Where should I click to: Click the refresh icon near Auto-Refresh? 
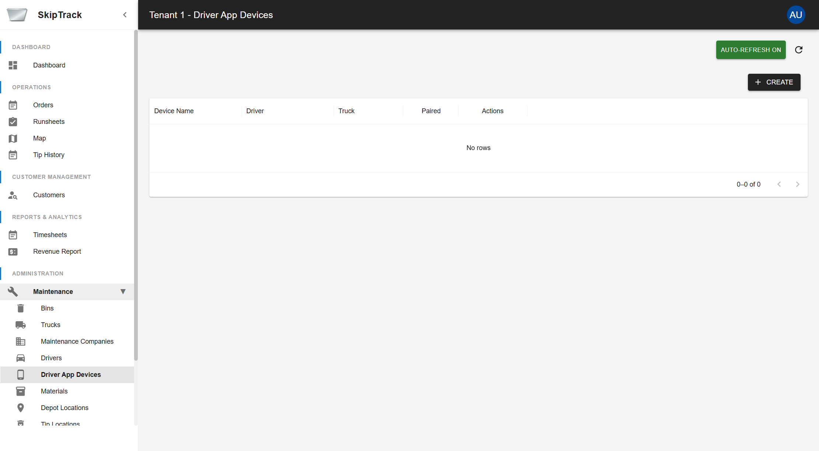click(x=798, y=50)
